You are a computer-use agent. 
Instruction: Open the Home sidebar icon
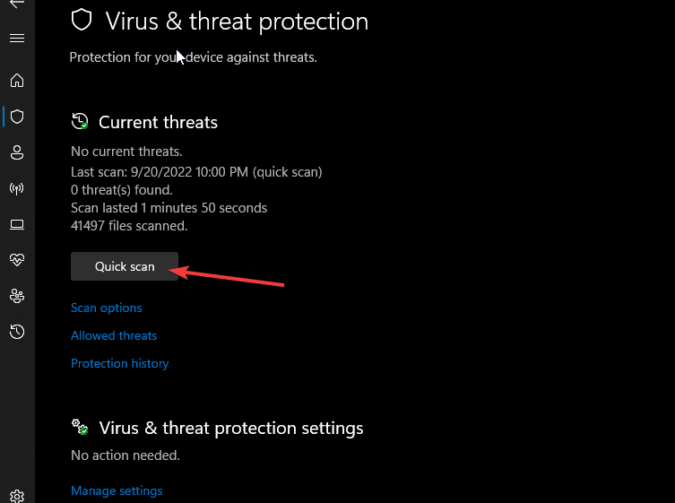pos(17,81)
